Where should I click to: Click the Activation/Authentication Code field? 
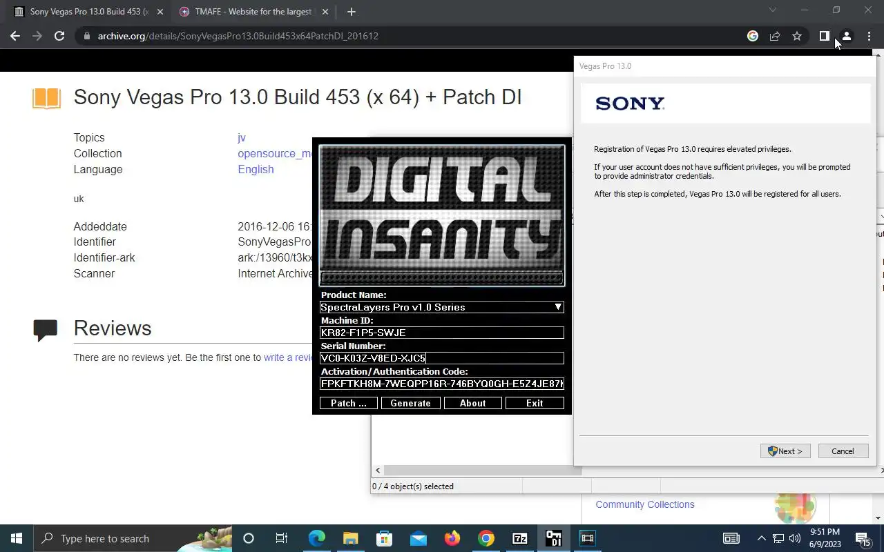click(442, 384)
